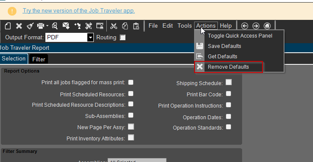
Task: Switch to the Selection tab
Action: [x=14, y=59]
